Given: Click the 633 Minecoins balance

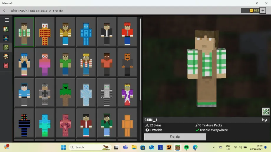Looking at the screenshot, I should click(x=250, y=11).
